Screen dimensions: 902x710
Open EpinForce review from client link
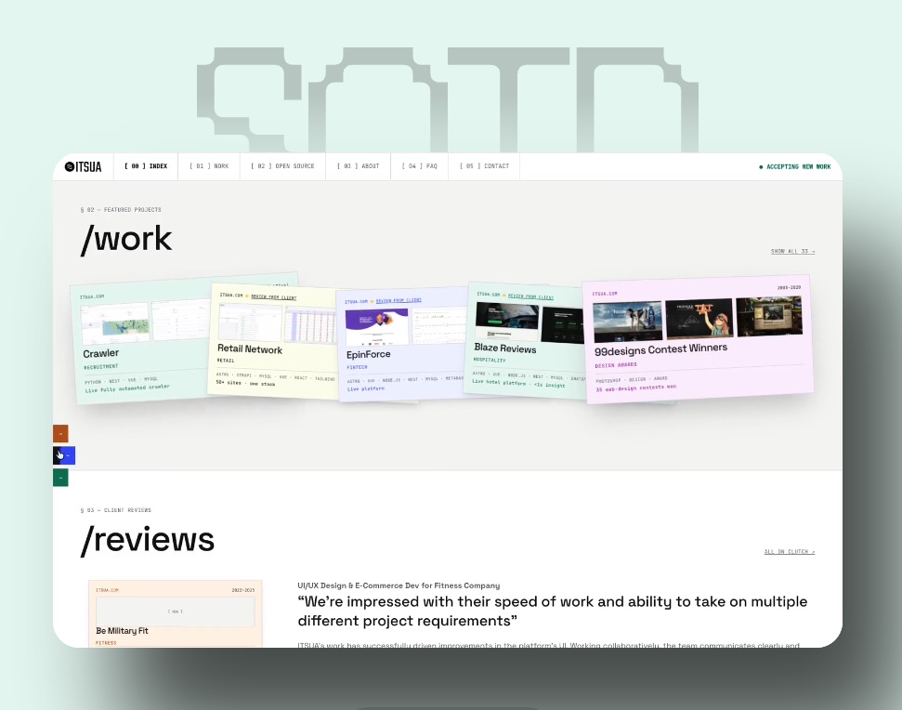[x=399, y=300]
